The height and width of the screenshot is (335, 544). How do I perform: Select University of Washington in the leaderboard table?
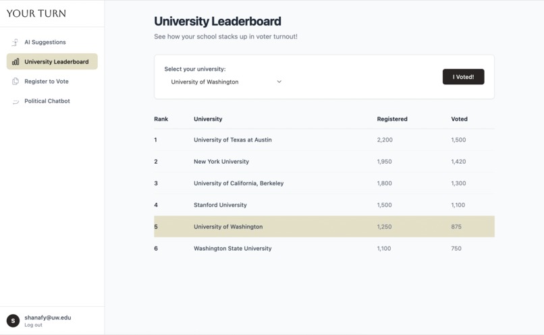click(324, 226)
